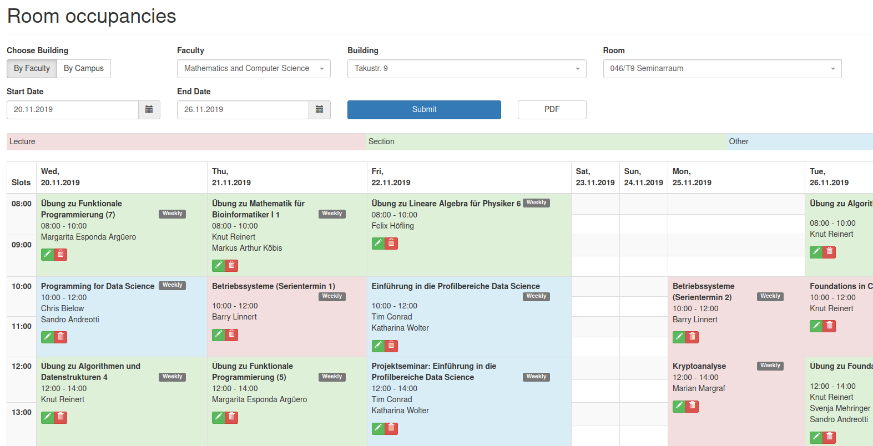Screen dimensions: 873x446
Task: Open the Room dropdown 046/T9 Seminarraum
Action: (722, 69)
